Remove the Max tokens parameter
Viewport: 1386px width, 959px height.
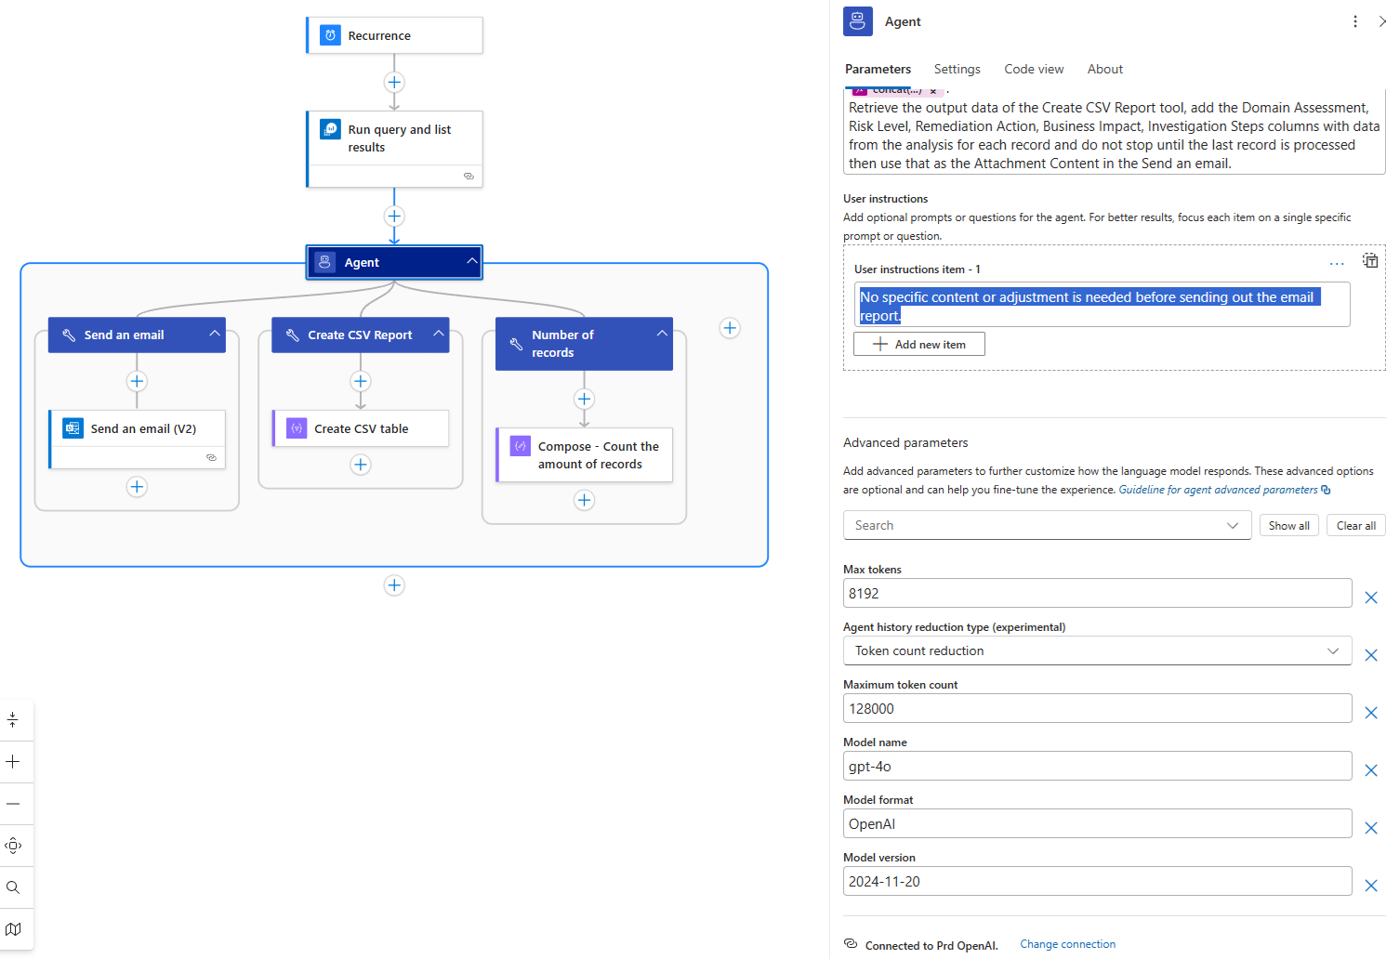pyautogui.click(x=1370, y=598)
